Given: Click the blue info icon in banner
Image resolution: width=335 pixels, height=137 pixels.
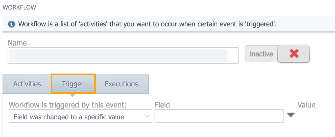Looking at the screenshot, I should click(11, 24).
